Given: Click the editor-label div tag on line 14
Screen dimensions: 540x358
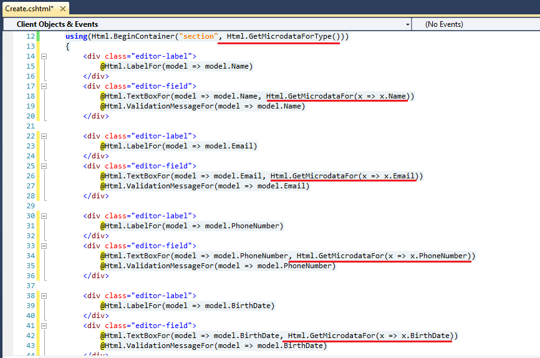Looking at the screenshot, I should click(140, 56).
